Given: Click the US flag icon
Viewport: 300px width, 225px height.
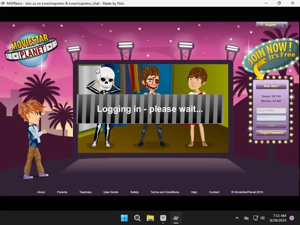Looking at the screenshot, I should (x=260, y=25).
